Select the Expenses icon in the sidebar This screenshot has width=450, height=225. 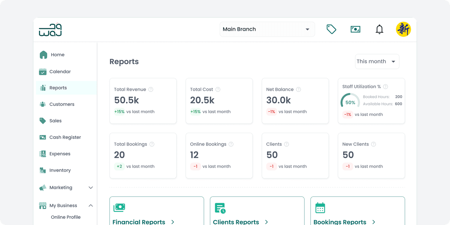tap(43, 153)
